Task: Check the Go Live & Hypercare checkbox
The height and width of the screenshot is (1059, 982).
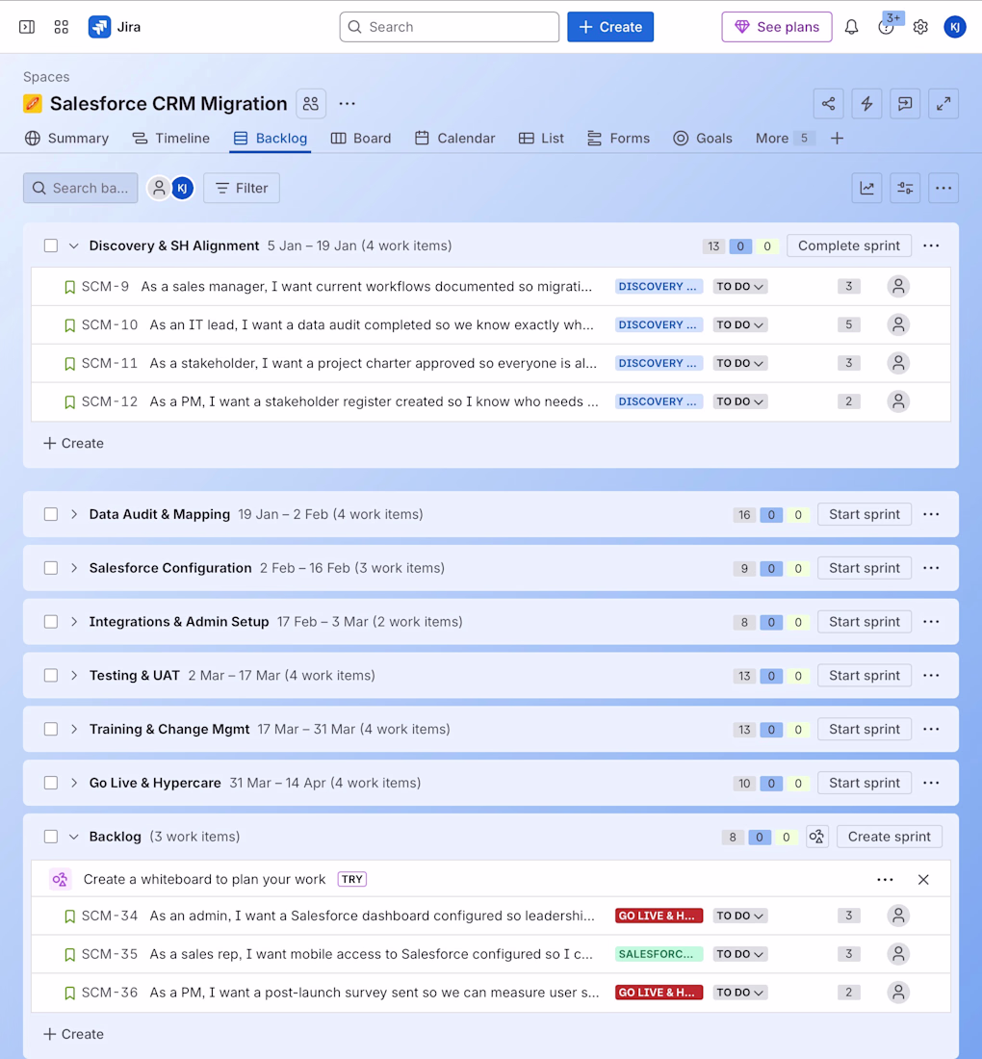Action: pos(51,783)
